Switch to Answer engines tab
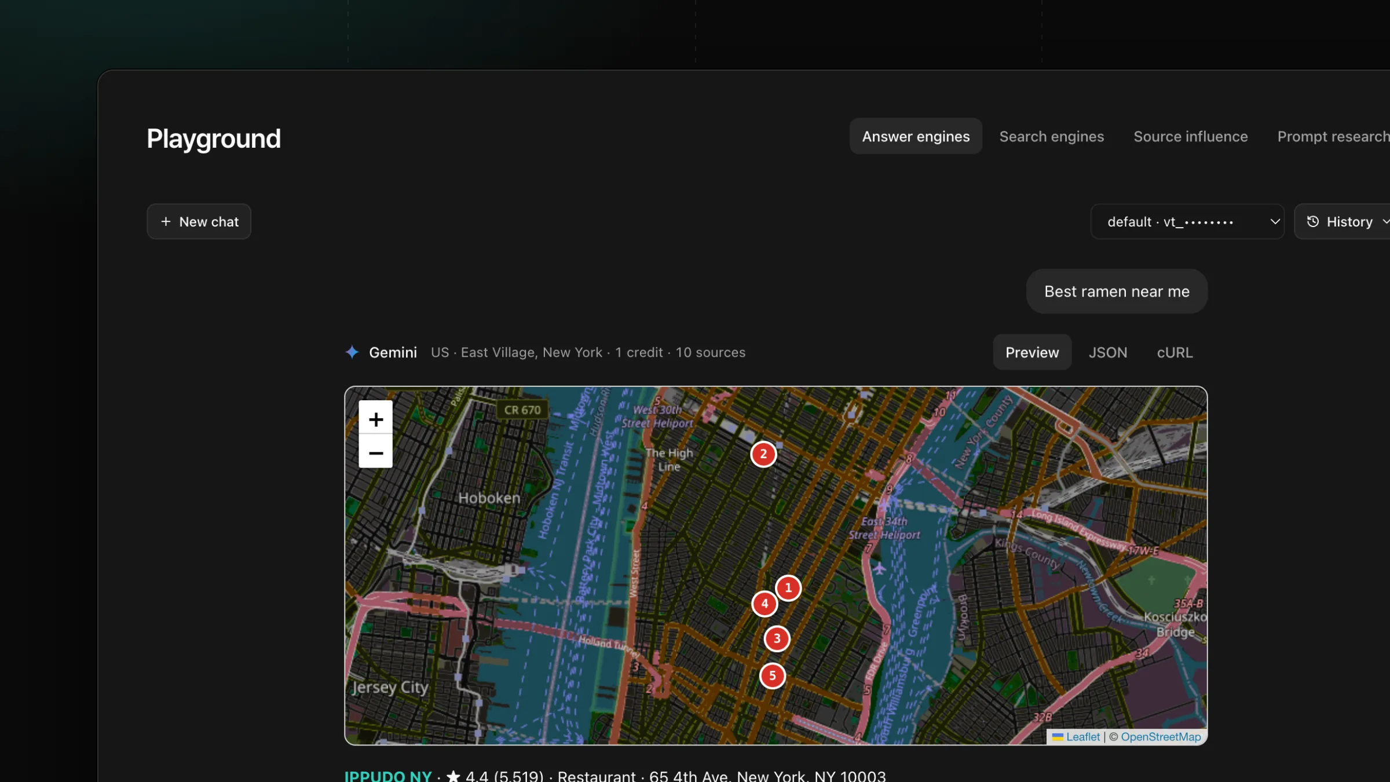 tap(916, 136)
